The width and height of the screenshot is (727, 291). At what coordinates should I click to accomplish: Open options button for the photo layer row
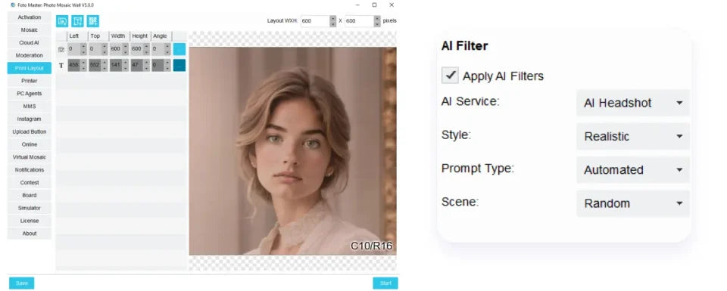(179, 49)
